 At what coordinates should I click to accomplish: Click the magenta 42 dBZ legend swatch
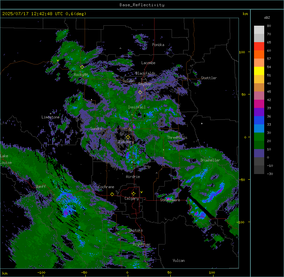[259, 104]
